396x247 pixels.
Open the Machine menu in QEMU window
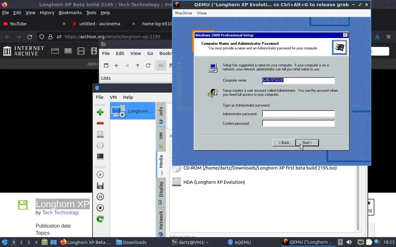click(183, 13)
